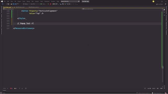168x94 pixels.
Task: Open the Build menu
Action: click(x=24, y=1)
